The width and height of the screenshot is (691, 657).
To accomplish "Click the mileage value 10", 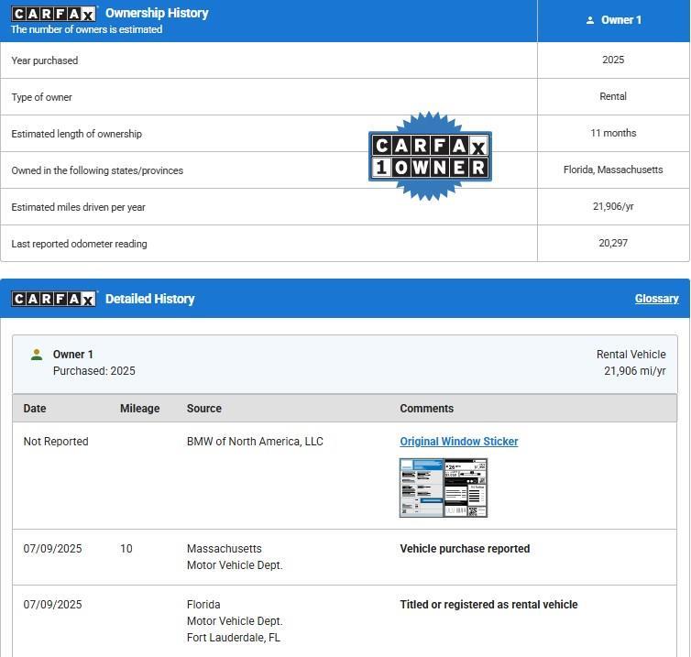I will (x=126, y=549).
